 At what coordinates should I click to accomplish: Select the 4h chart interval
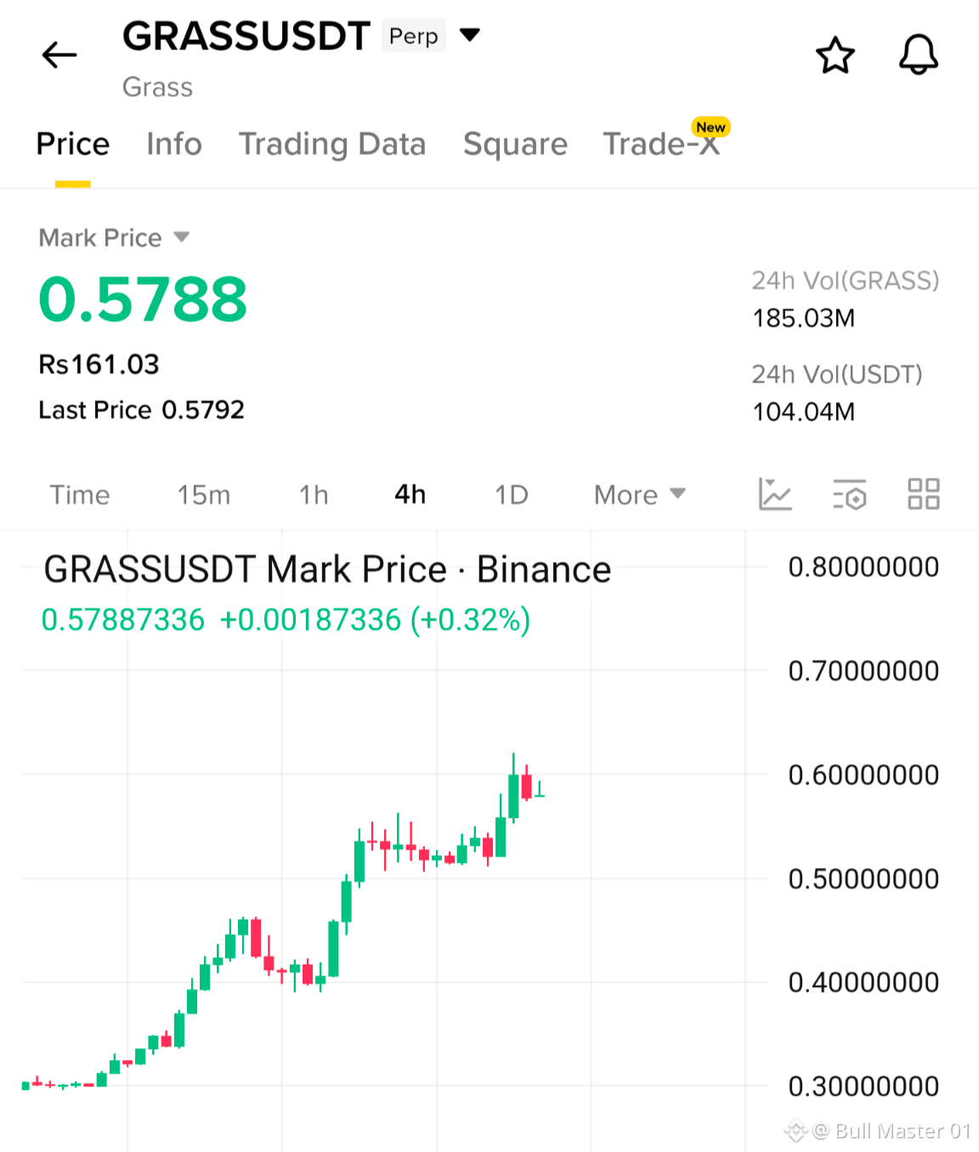pyautogui.click(x=410, y=495)
